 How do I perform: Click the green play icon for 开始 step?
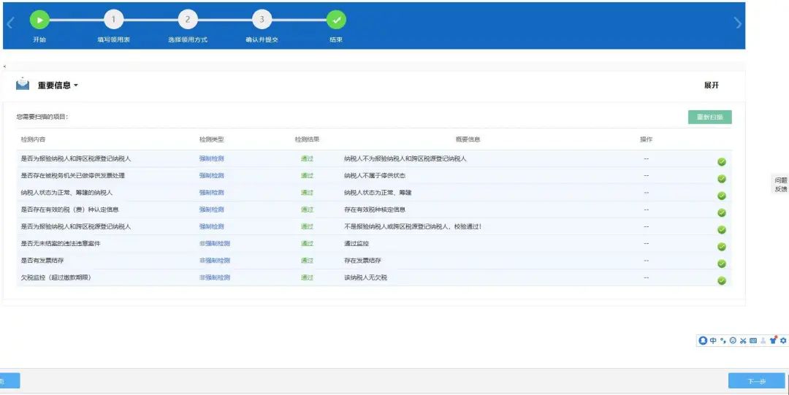pyautogui.click(x=39, y=20)
